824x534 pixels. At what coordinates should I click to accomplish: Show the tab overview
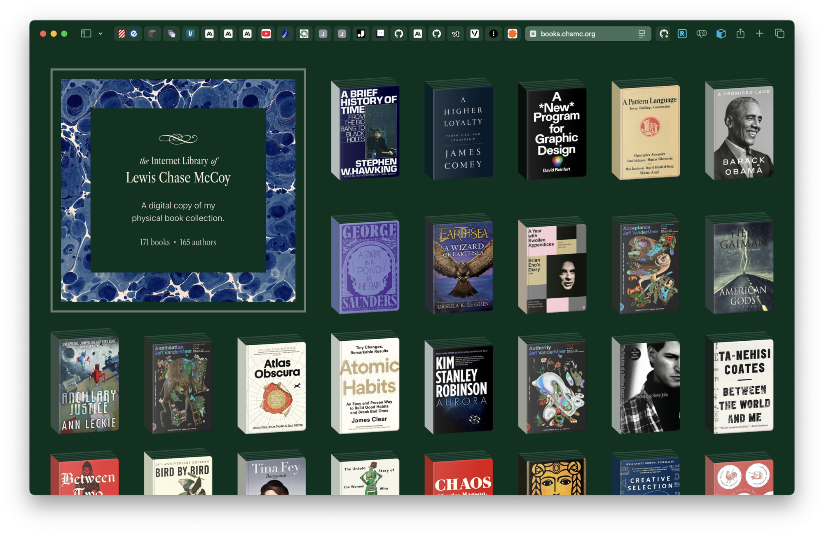point(780,34)
